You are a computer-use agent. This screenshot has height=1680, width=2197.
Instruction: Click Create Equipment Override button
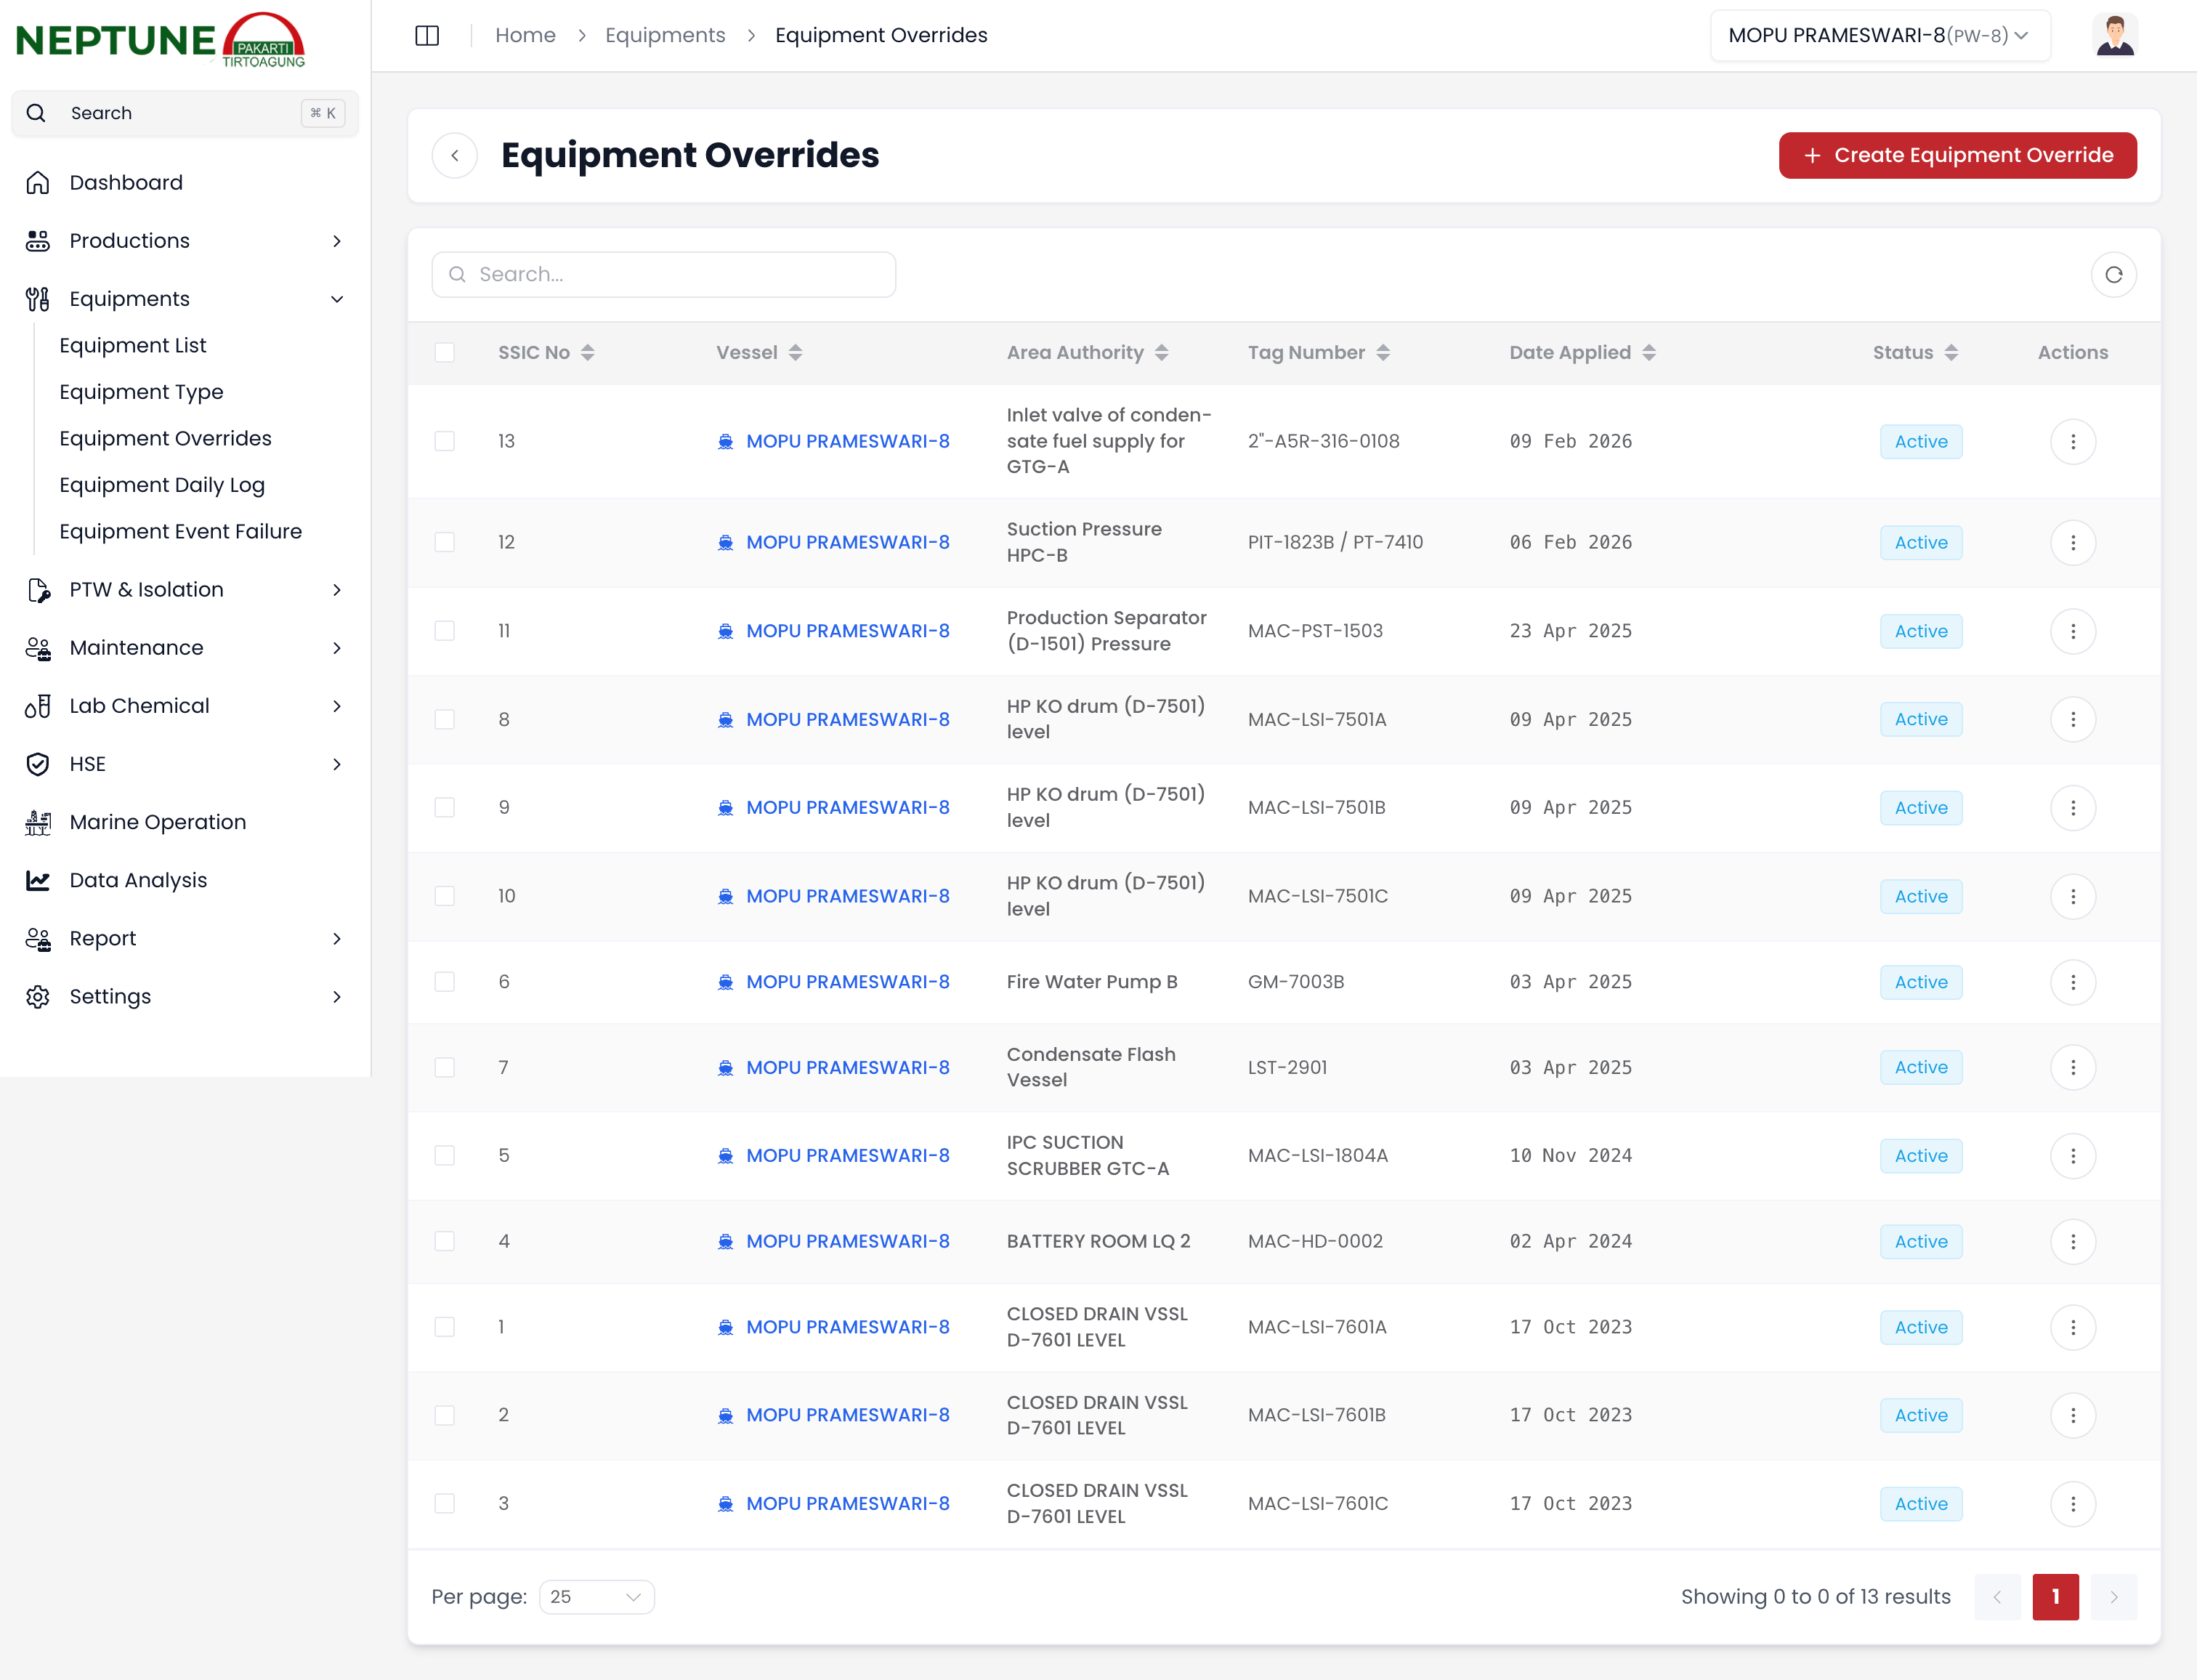pyautogui.click(x=1957, y=155)
